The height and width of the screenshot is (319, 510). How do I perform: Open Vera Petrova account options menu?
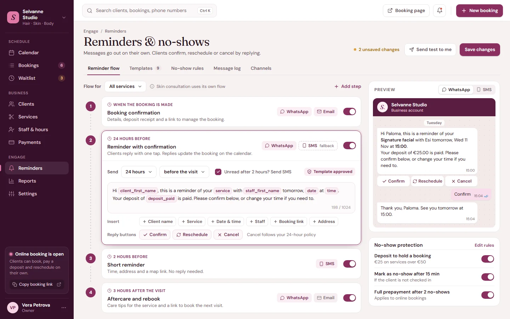click(x=64, y=308)
